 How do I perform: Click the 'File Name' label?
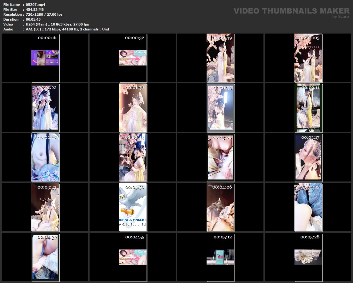coord(12,5)
